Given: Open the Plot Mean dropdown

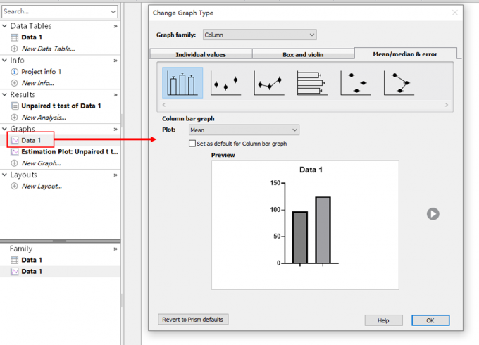Looking at the screenshot, I should pyautogui.click(x=244, y=130).
